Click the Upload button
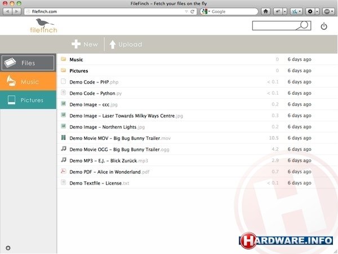This screenshot has width=338, height=254. pyautogui.click(x=125, y=44)
